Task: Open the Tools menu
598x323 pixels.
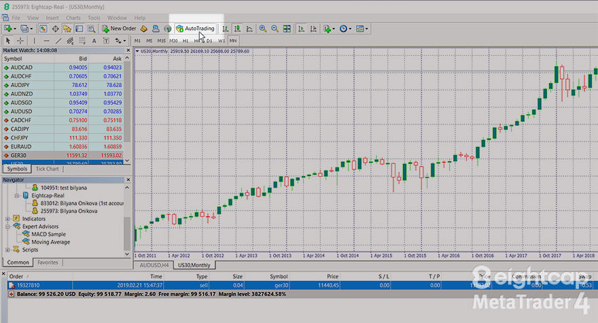Action: (x=94, y=18)
